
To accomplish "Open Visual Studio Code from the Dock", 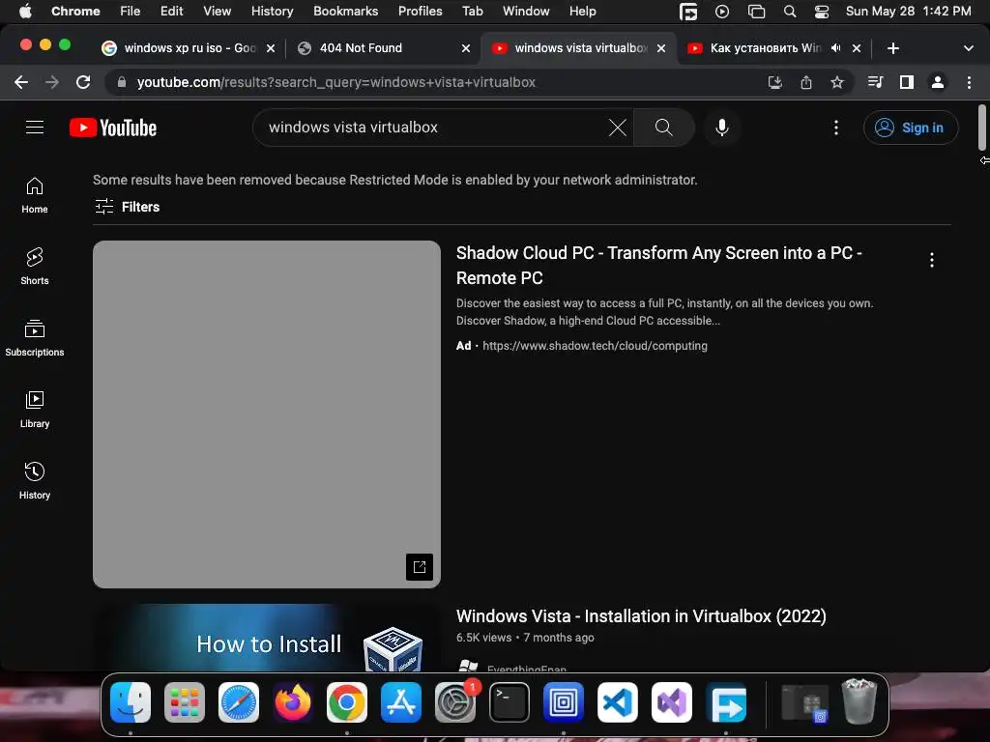I will pos(618,702).
